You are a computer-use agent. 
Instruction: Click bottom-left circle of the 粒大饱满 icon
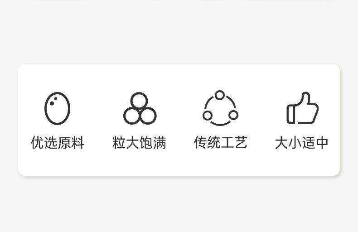point(132,116)
